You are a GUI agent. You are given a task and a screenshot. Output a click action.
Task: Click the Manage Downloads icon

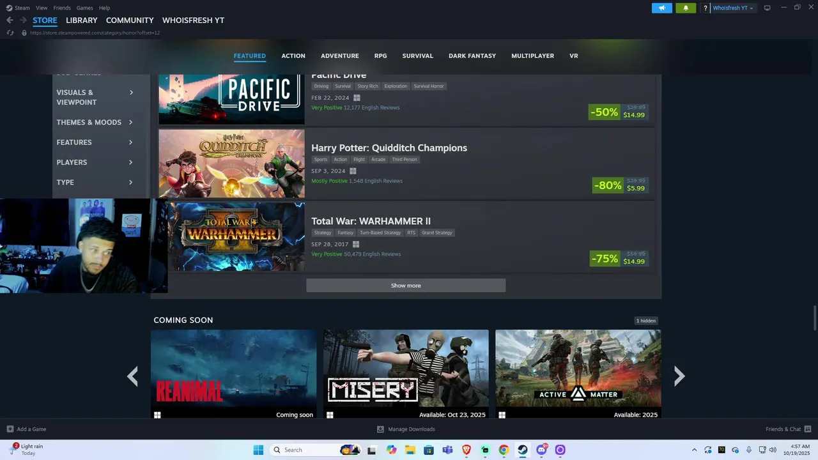point(380,429)
